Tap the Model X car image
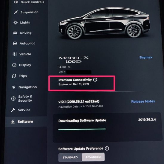 click(x=104, y=23)
